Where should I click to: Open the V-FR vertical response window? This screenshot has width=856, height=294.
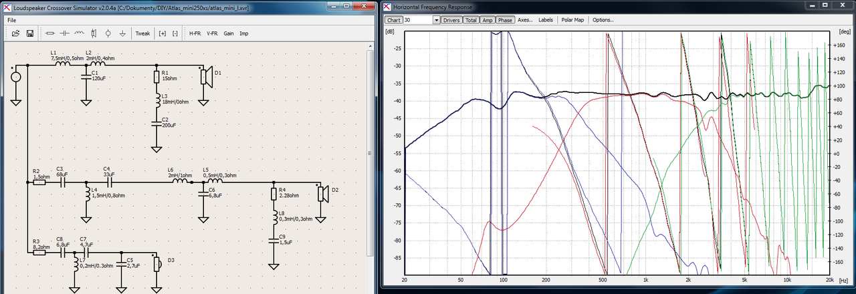pyautogui.click(x=212, y=33)
